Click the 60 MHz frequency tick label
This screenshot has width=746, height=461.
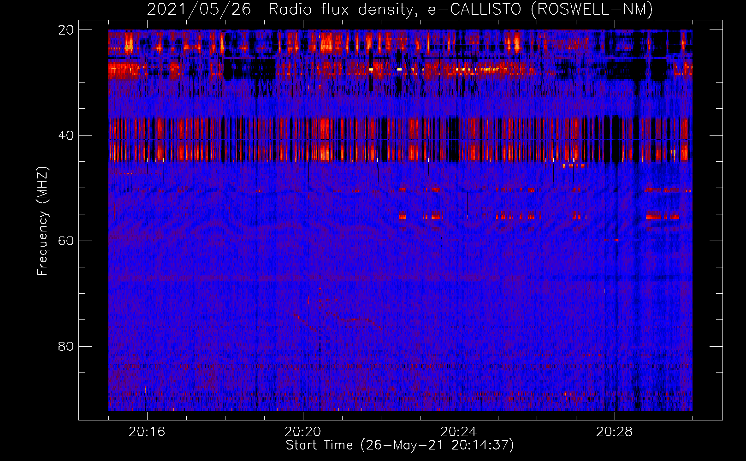[66, 241]
